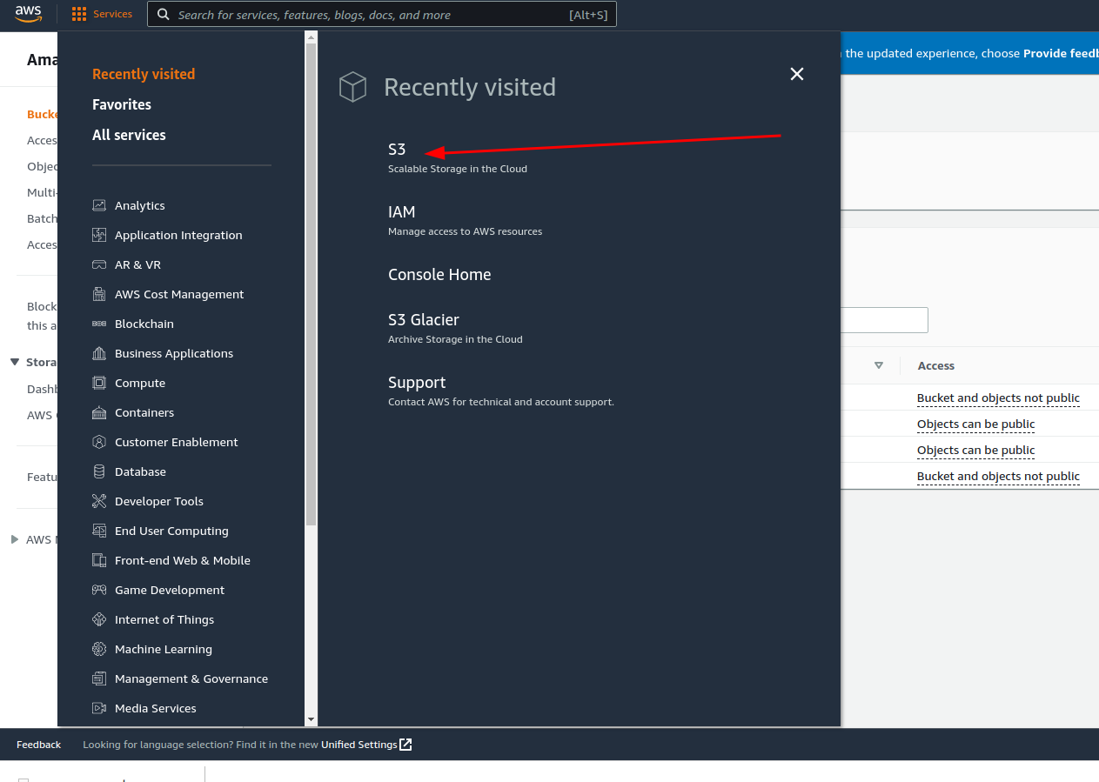Click the column sort triangle before Access
The height and width of the screenshot is (782, 1099).
coord(879,365)
